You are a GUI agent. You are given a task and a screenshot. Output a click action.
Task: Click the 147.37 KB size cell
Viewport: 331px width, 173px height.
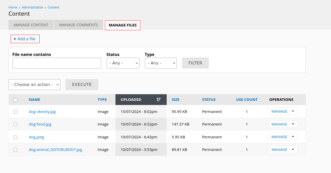pyautogui.click(x=181, y=124)
